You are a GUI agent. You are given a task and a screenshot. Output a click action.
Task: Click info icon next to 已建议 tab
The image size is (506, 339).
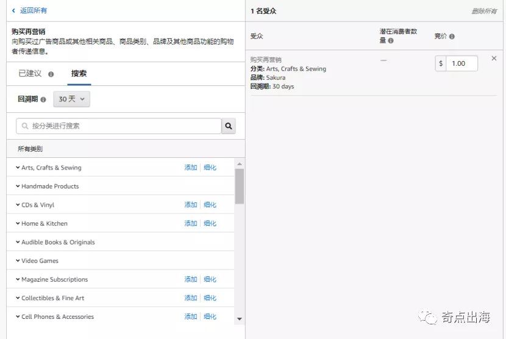[51, 74]
